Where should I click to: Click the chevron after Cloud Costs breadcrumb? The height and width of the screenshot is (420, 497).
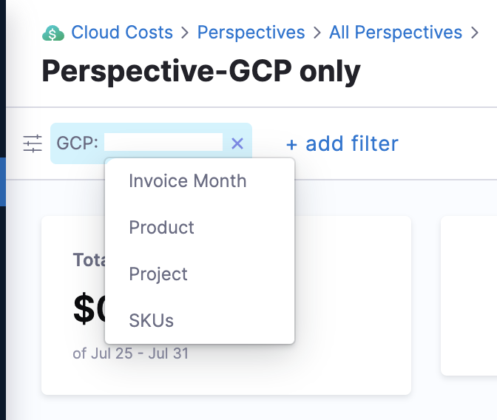[x=185, y=33]
